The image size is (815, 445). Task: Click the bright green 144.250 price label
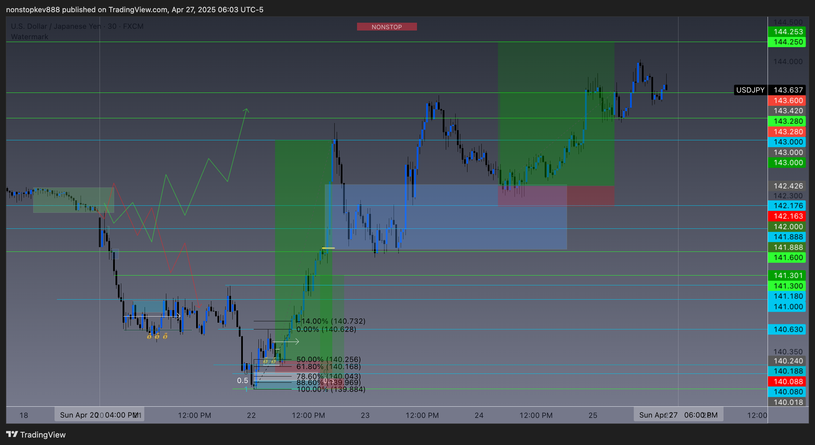point(787,42)
